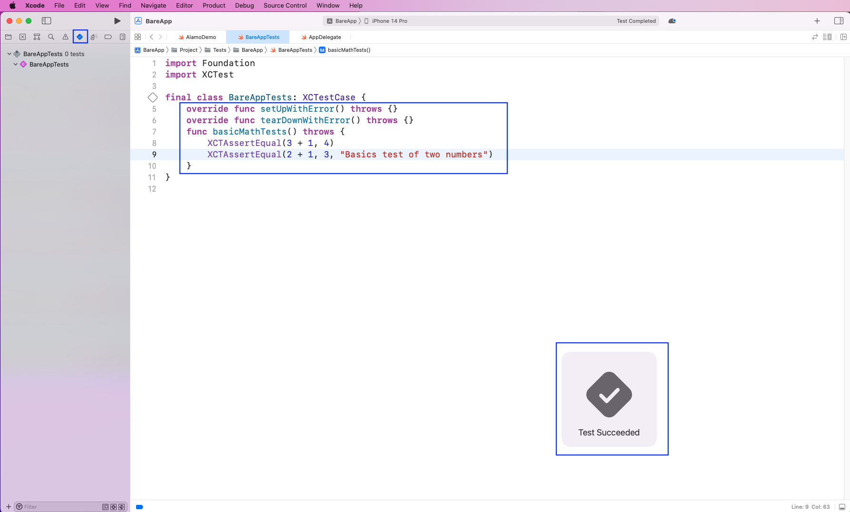Open the Source Control menu
850x512 pixels.
285,5
